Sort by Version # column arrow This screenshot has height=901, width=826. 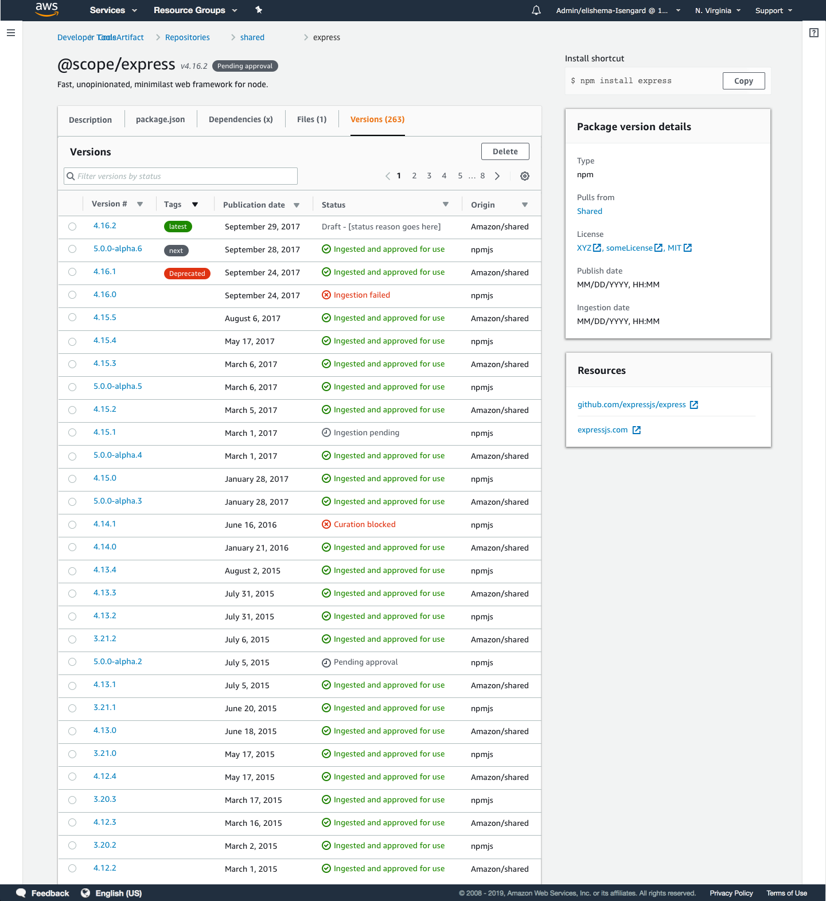pos(140,204)
